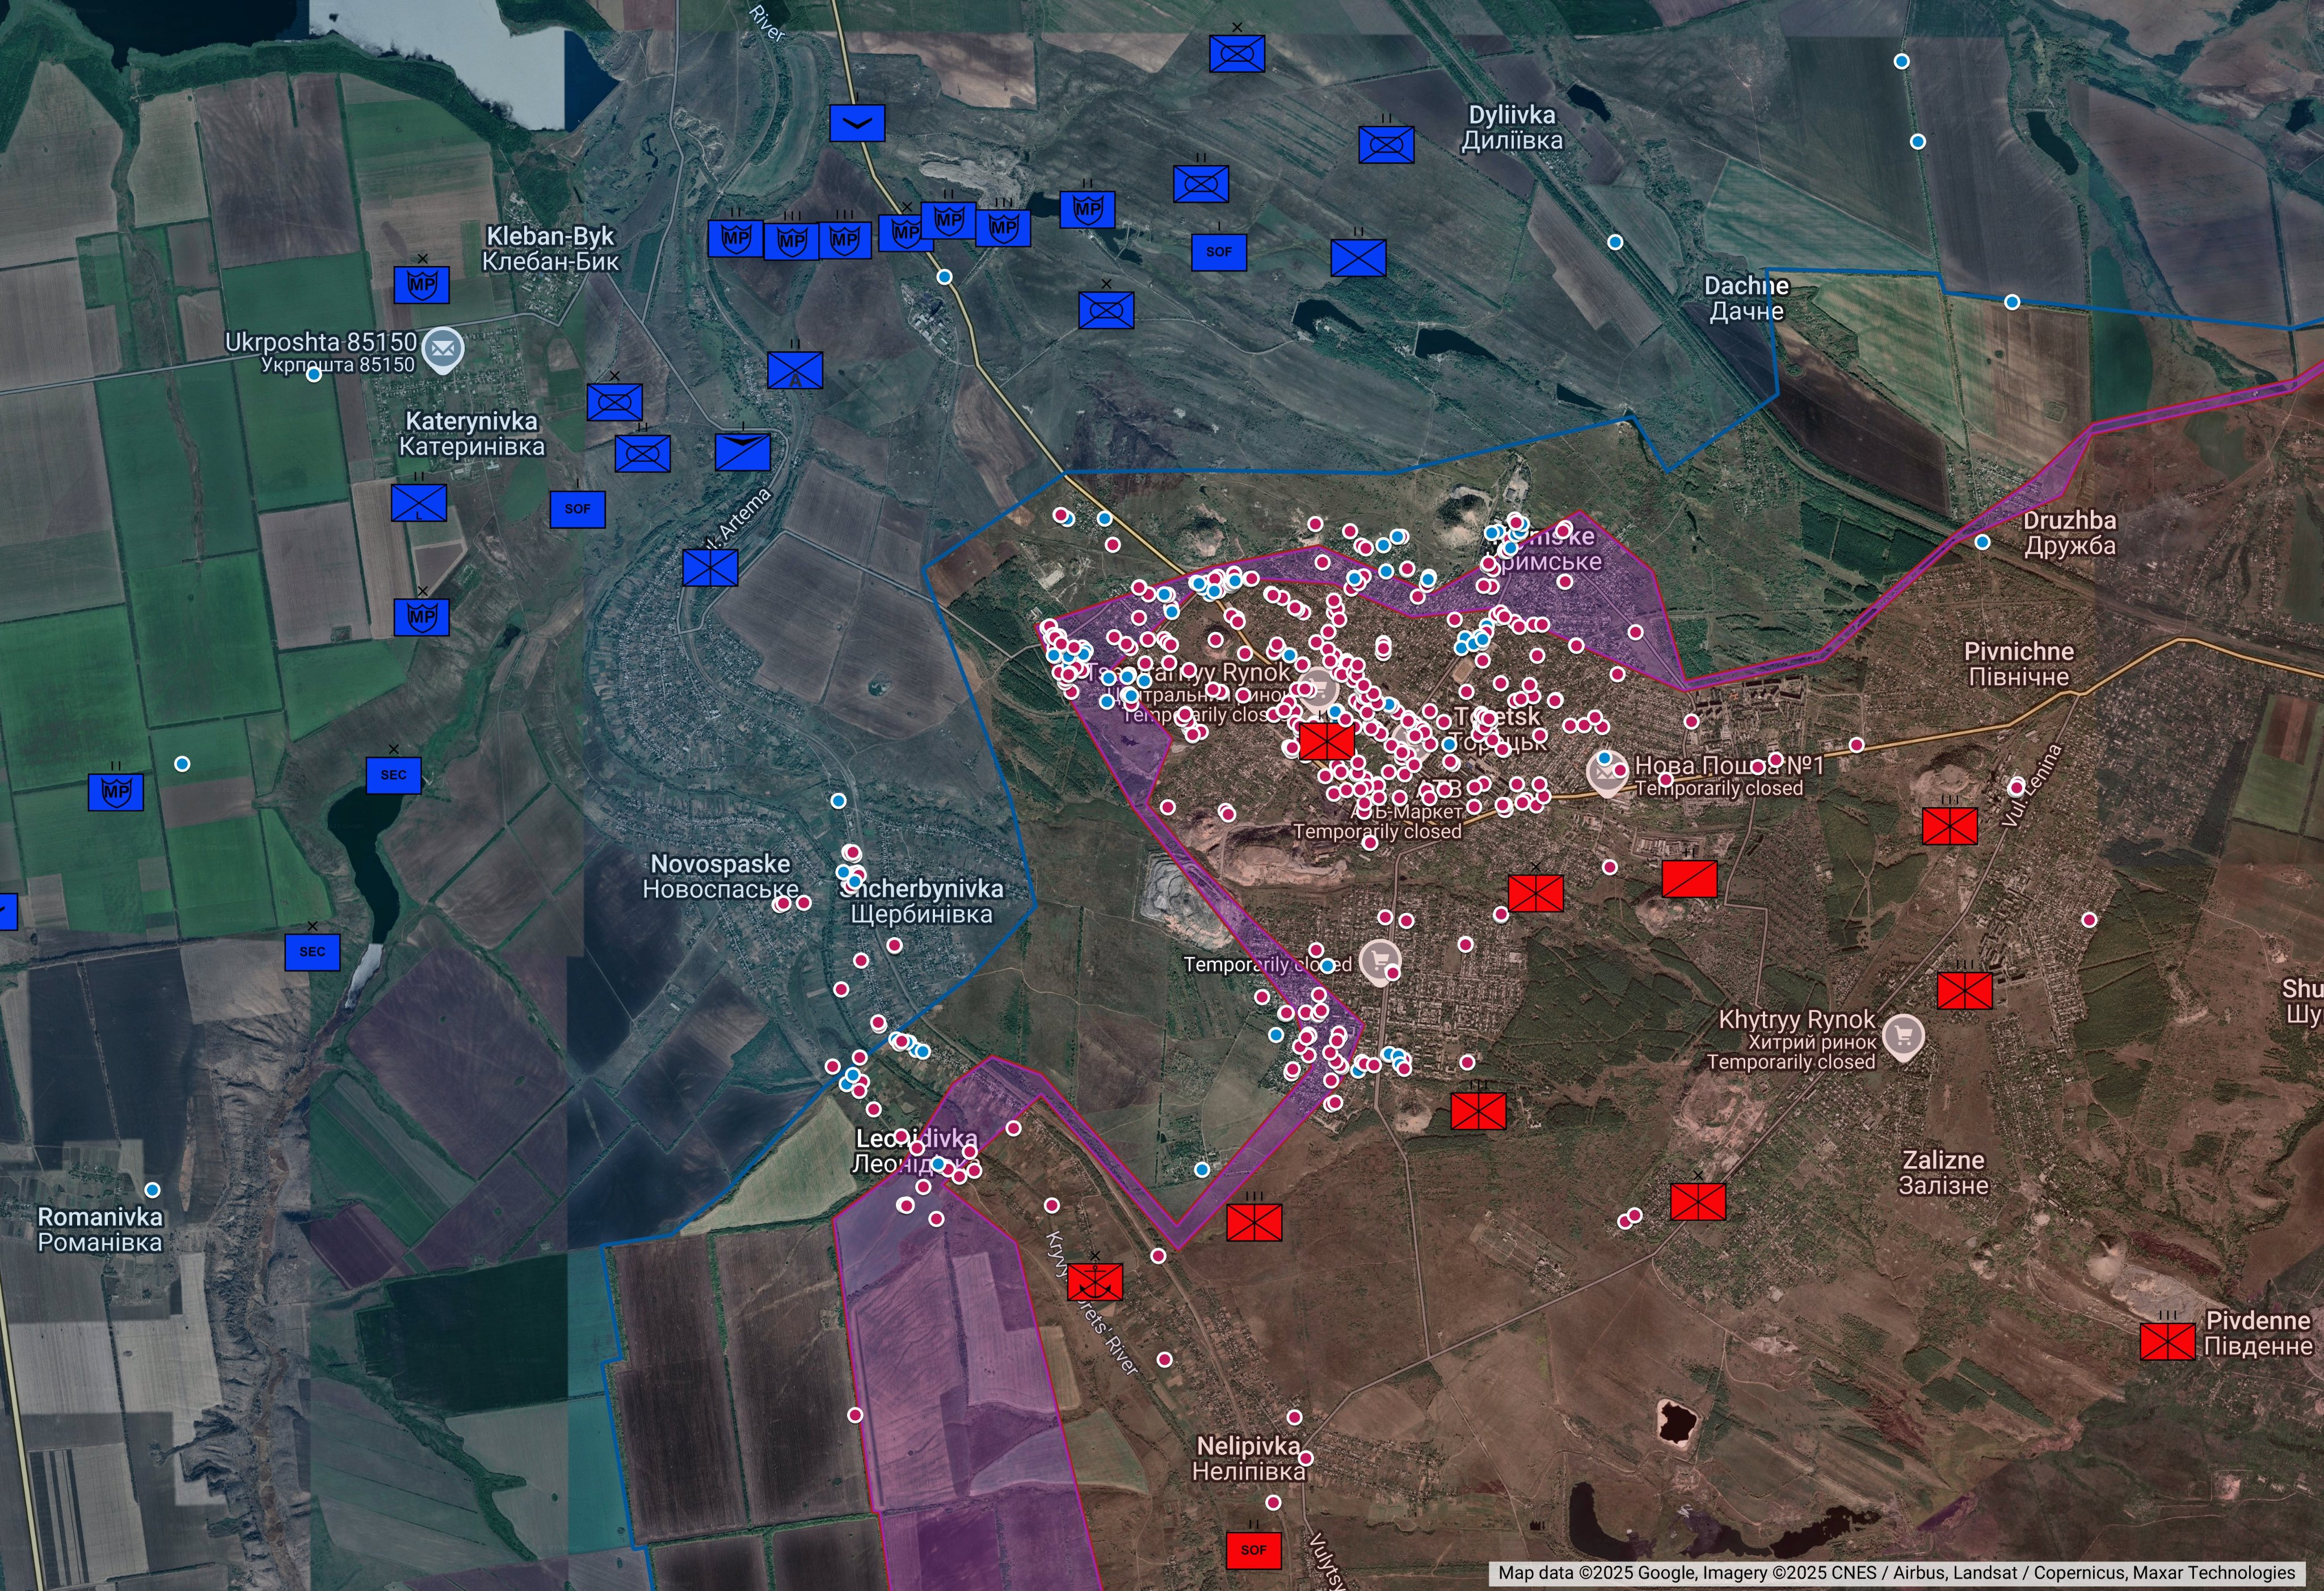The image size is (2324, 1591).
Task: Select the blue SEC marker right of MP marker
Action: tap(393, 774)
